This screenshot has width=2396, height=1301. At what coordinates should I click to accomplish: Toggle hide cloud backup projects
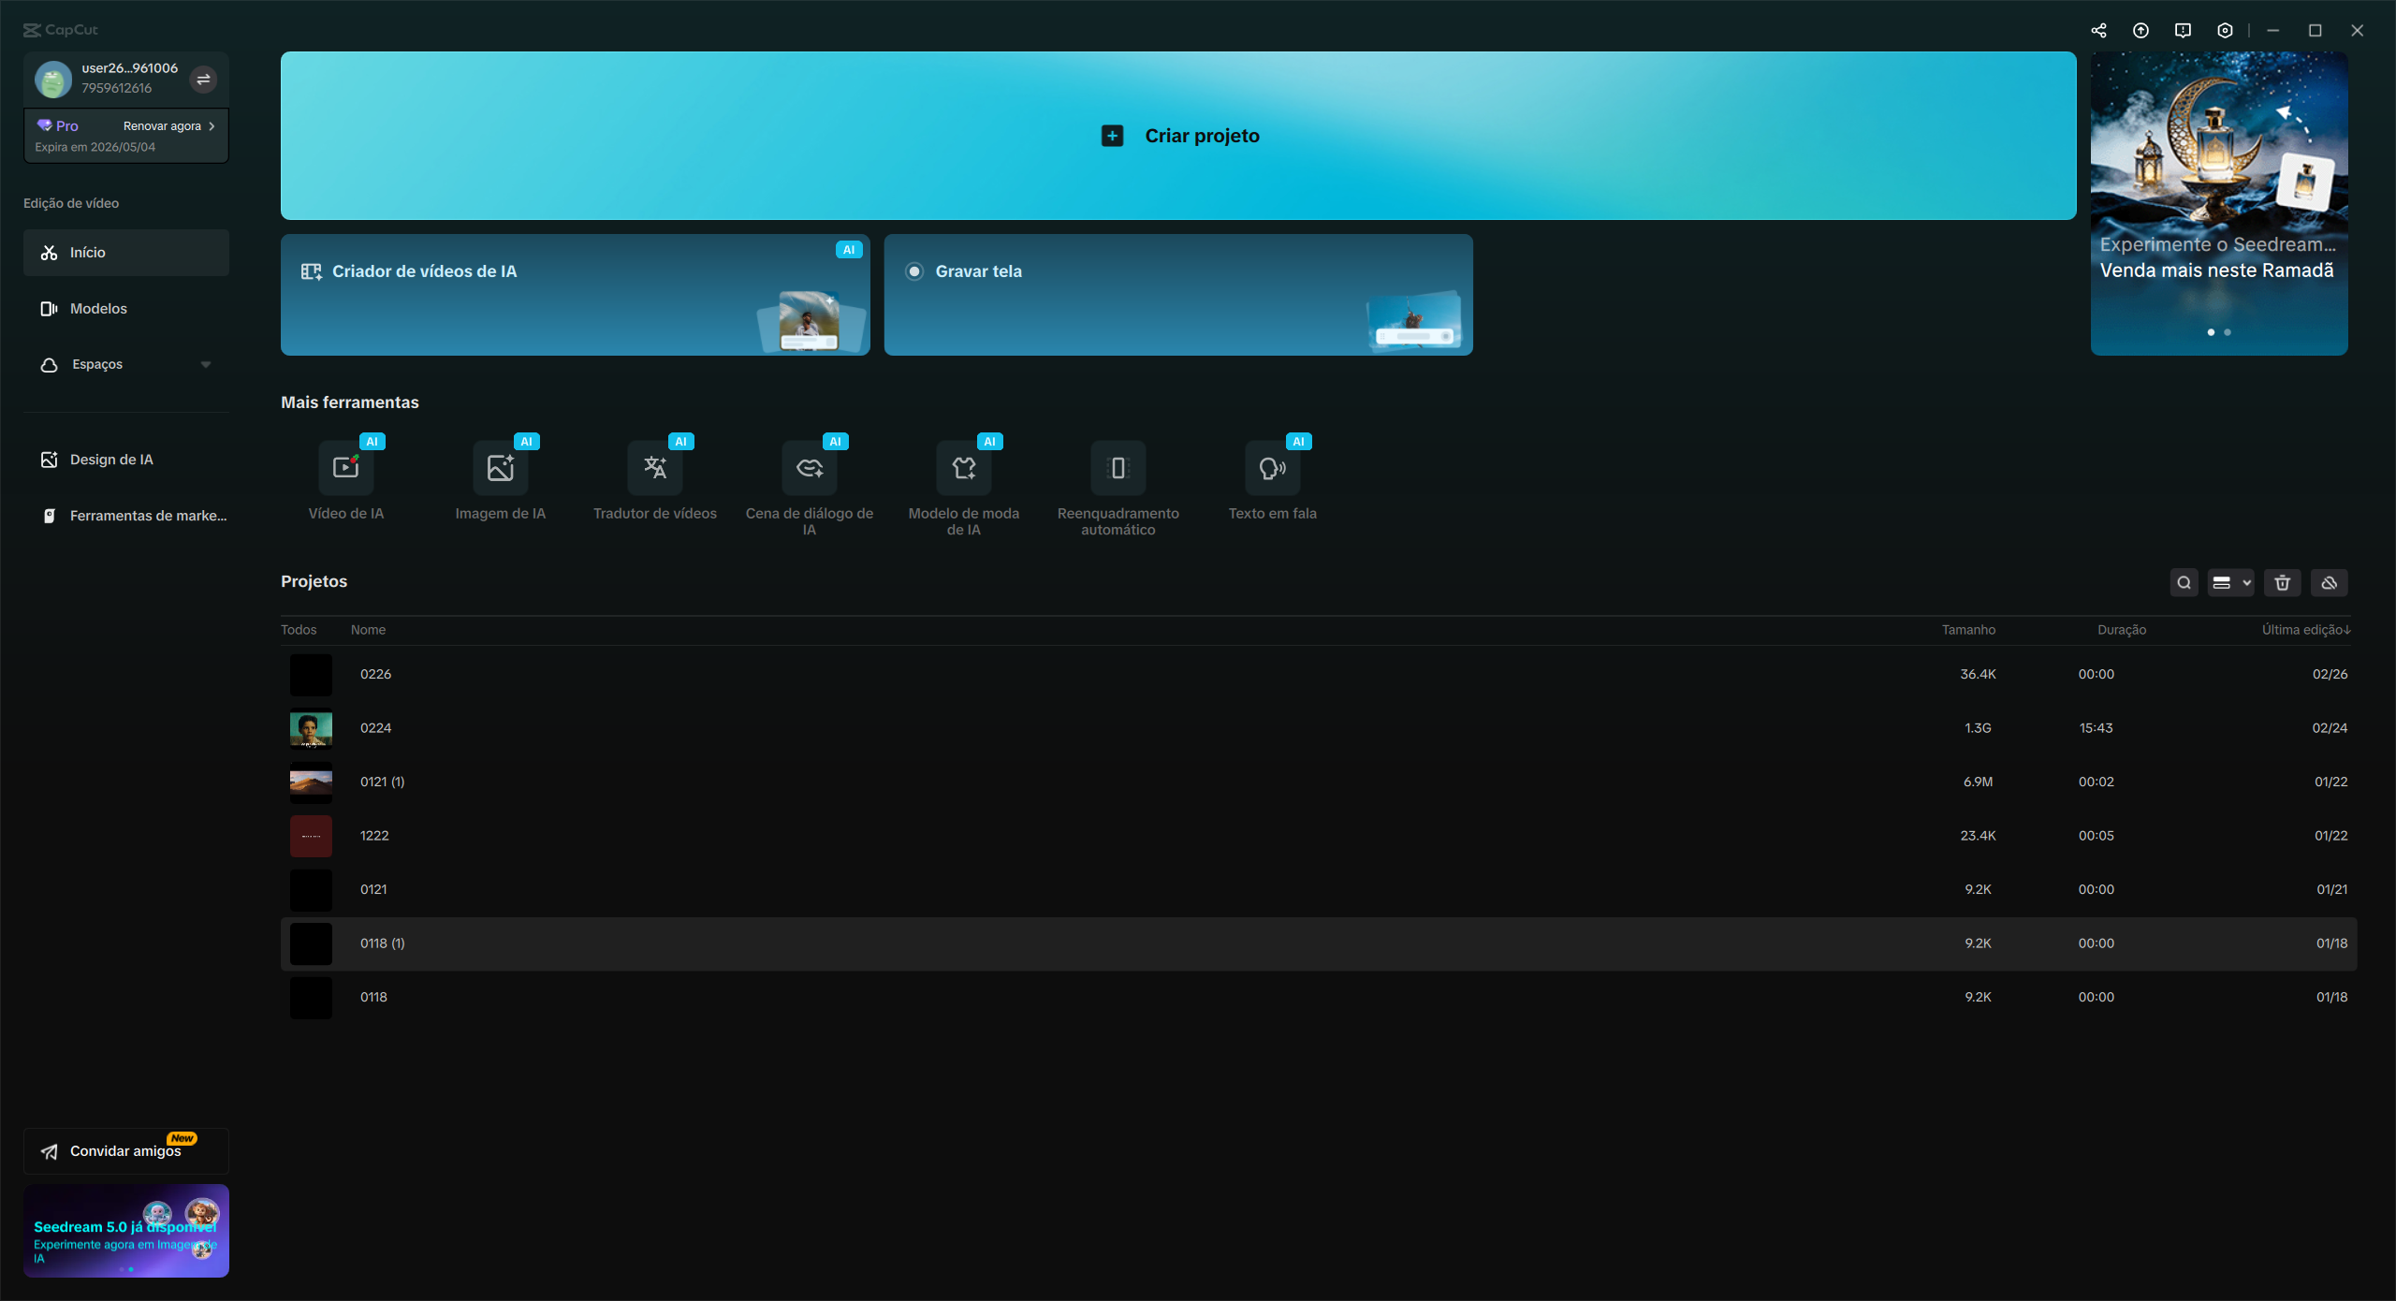(2330, 582)
